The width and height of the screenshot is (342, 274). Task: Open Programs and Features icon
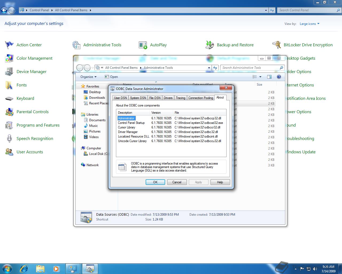(9, 125)
